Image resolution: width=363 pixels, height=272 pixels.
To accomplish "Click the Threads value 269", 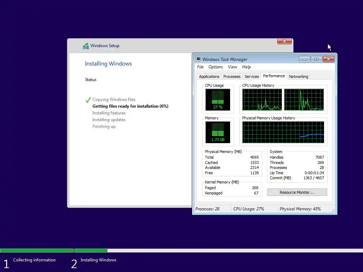I will tap(320, 163).
